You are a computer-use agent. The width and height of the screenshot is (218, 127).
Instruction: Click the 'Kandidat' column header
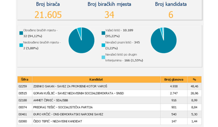tap(96, 79)
